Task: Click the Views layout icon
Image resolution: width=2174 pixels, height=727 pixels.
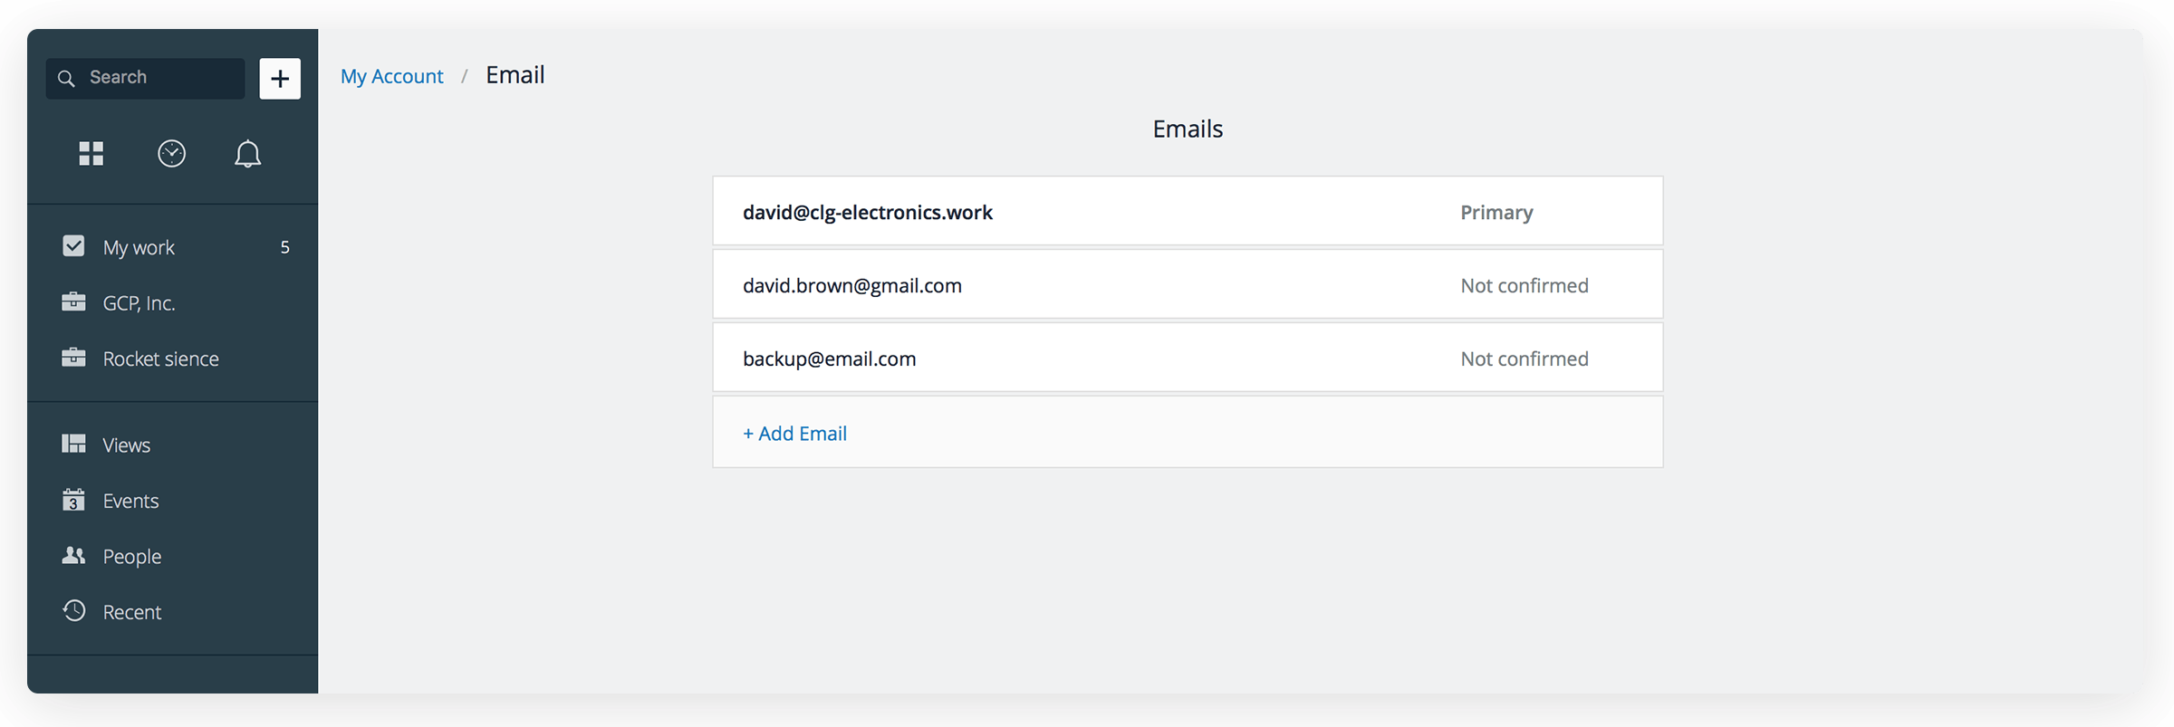Action: click(73, 444)
